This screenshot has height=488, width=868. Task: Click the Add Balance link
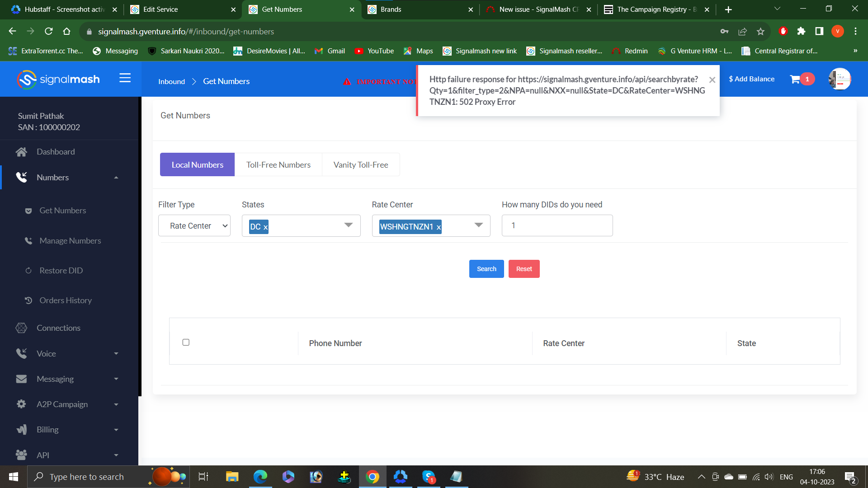(751, 79)
